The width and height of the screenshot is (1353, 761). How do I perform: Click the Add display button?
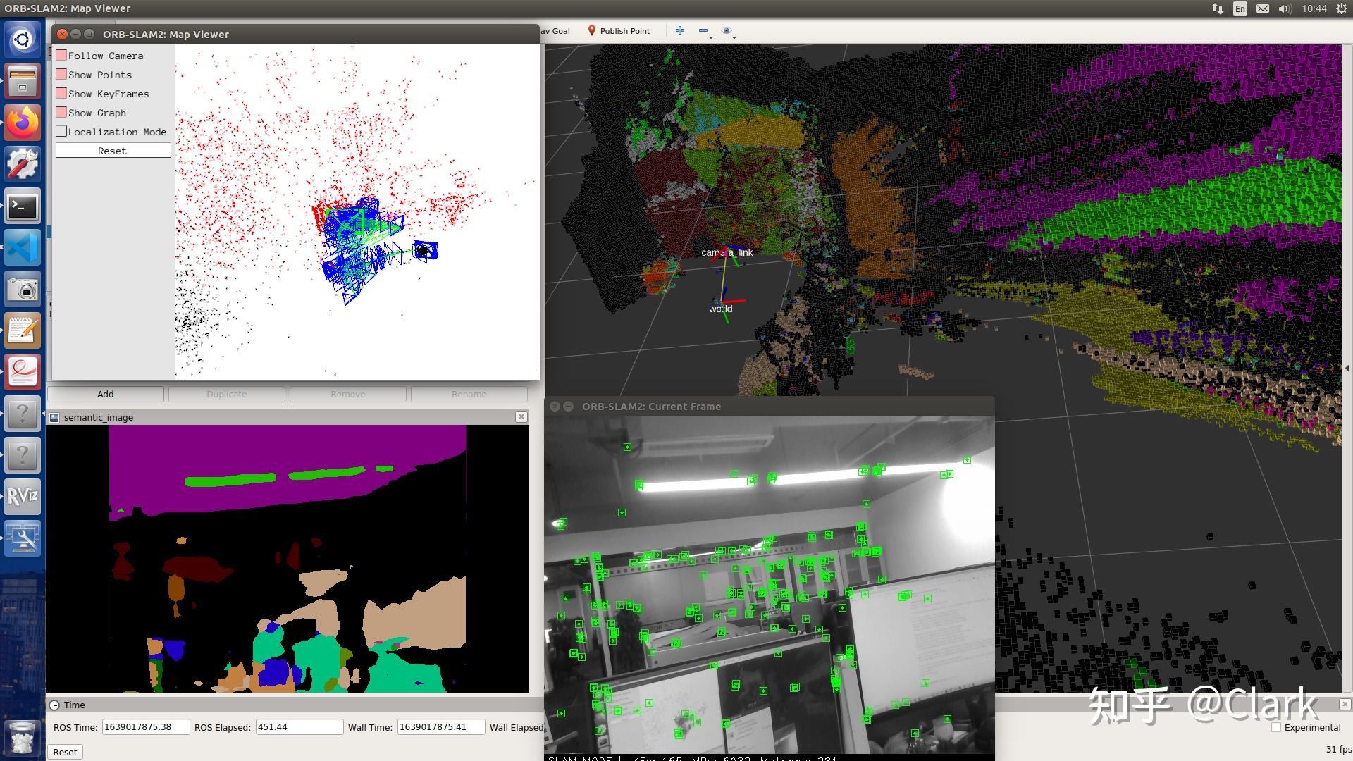click(x=106, y=394)
